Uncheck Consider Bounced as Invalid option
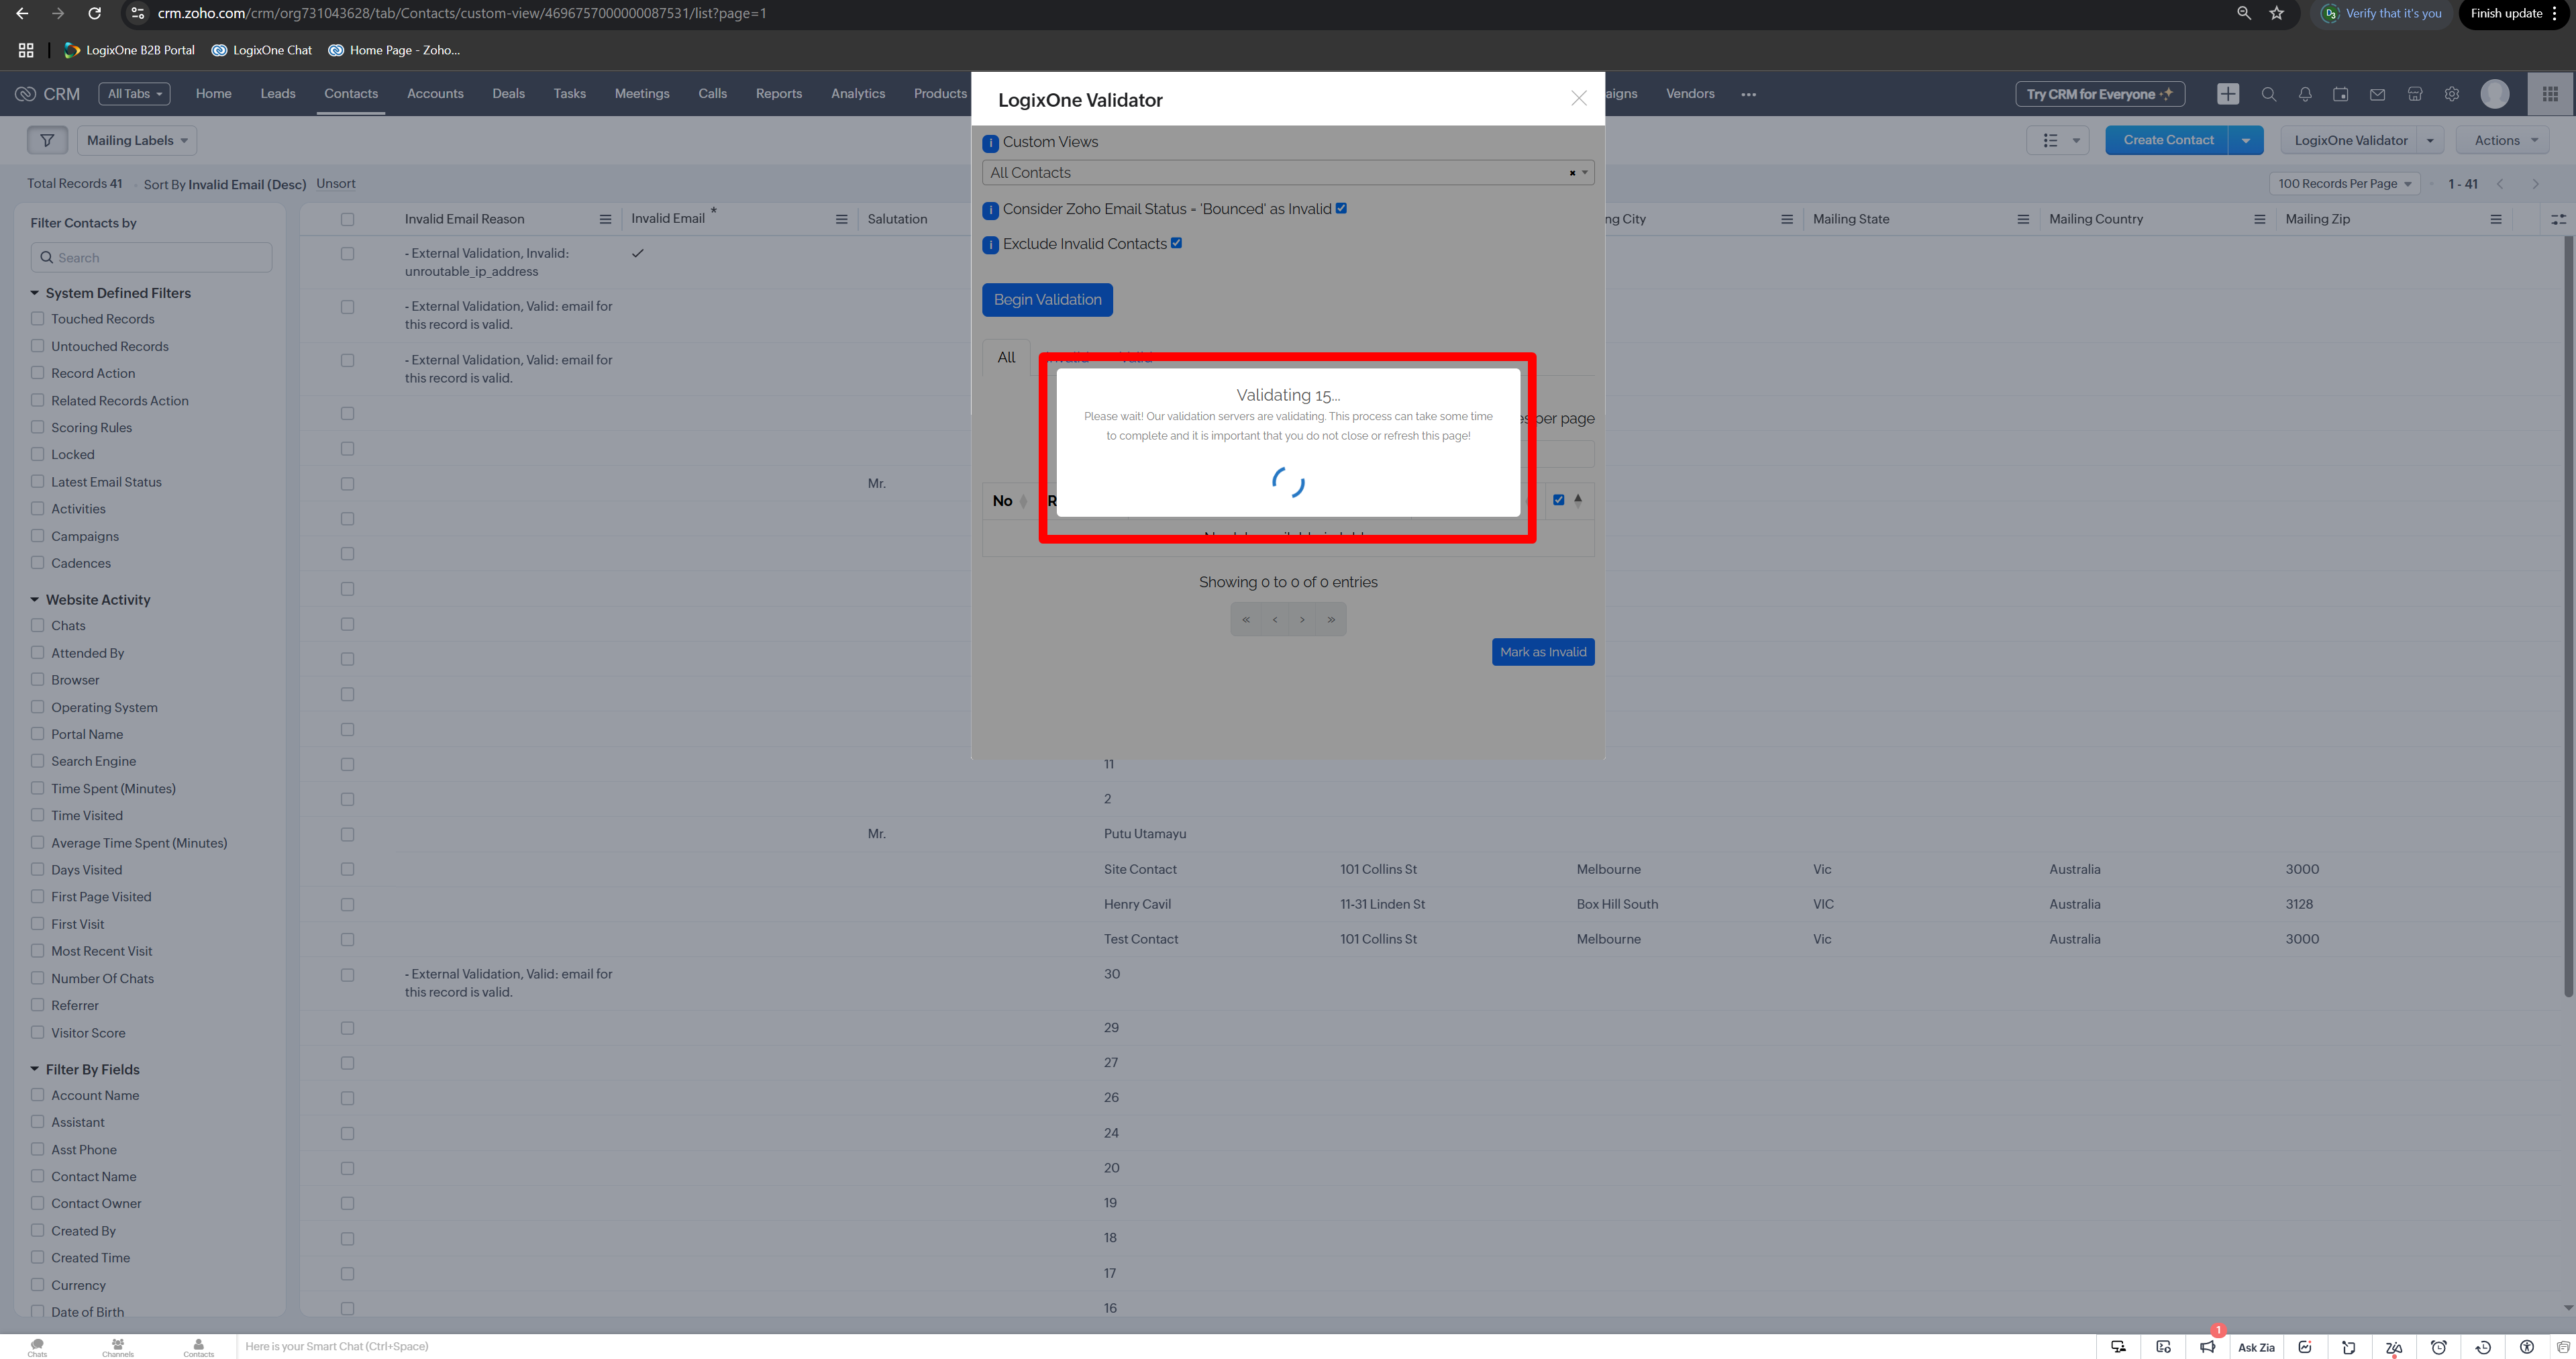Viewport: 2576px width, 1359px height. pos(1341,208)
